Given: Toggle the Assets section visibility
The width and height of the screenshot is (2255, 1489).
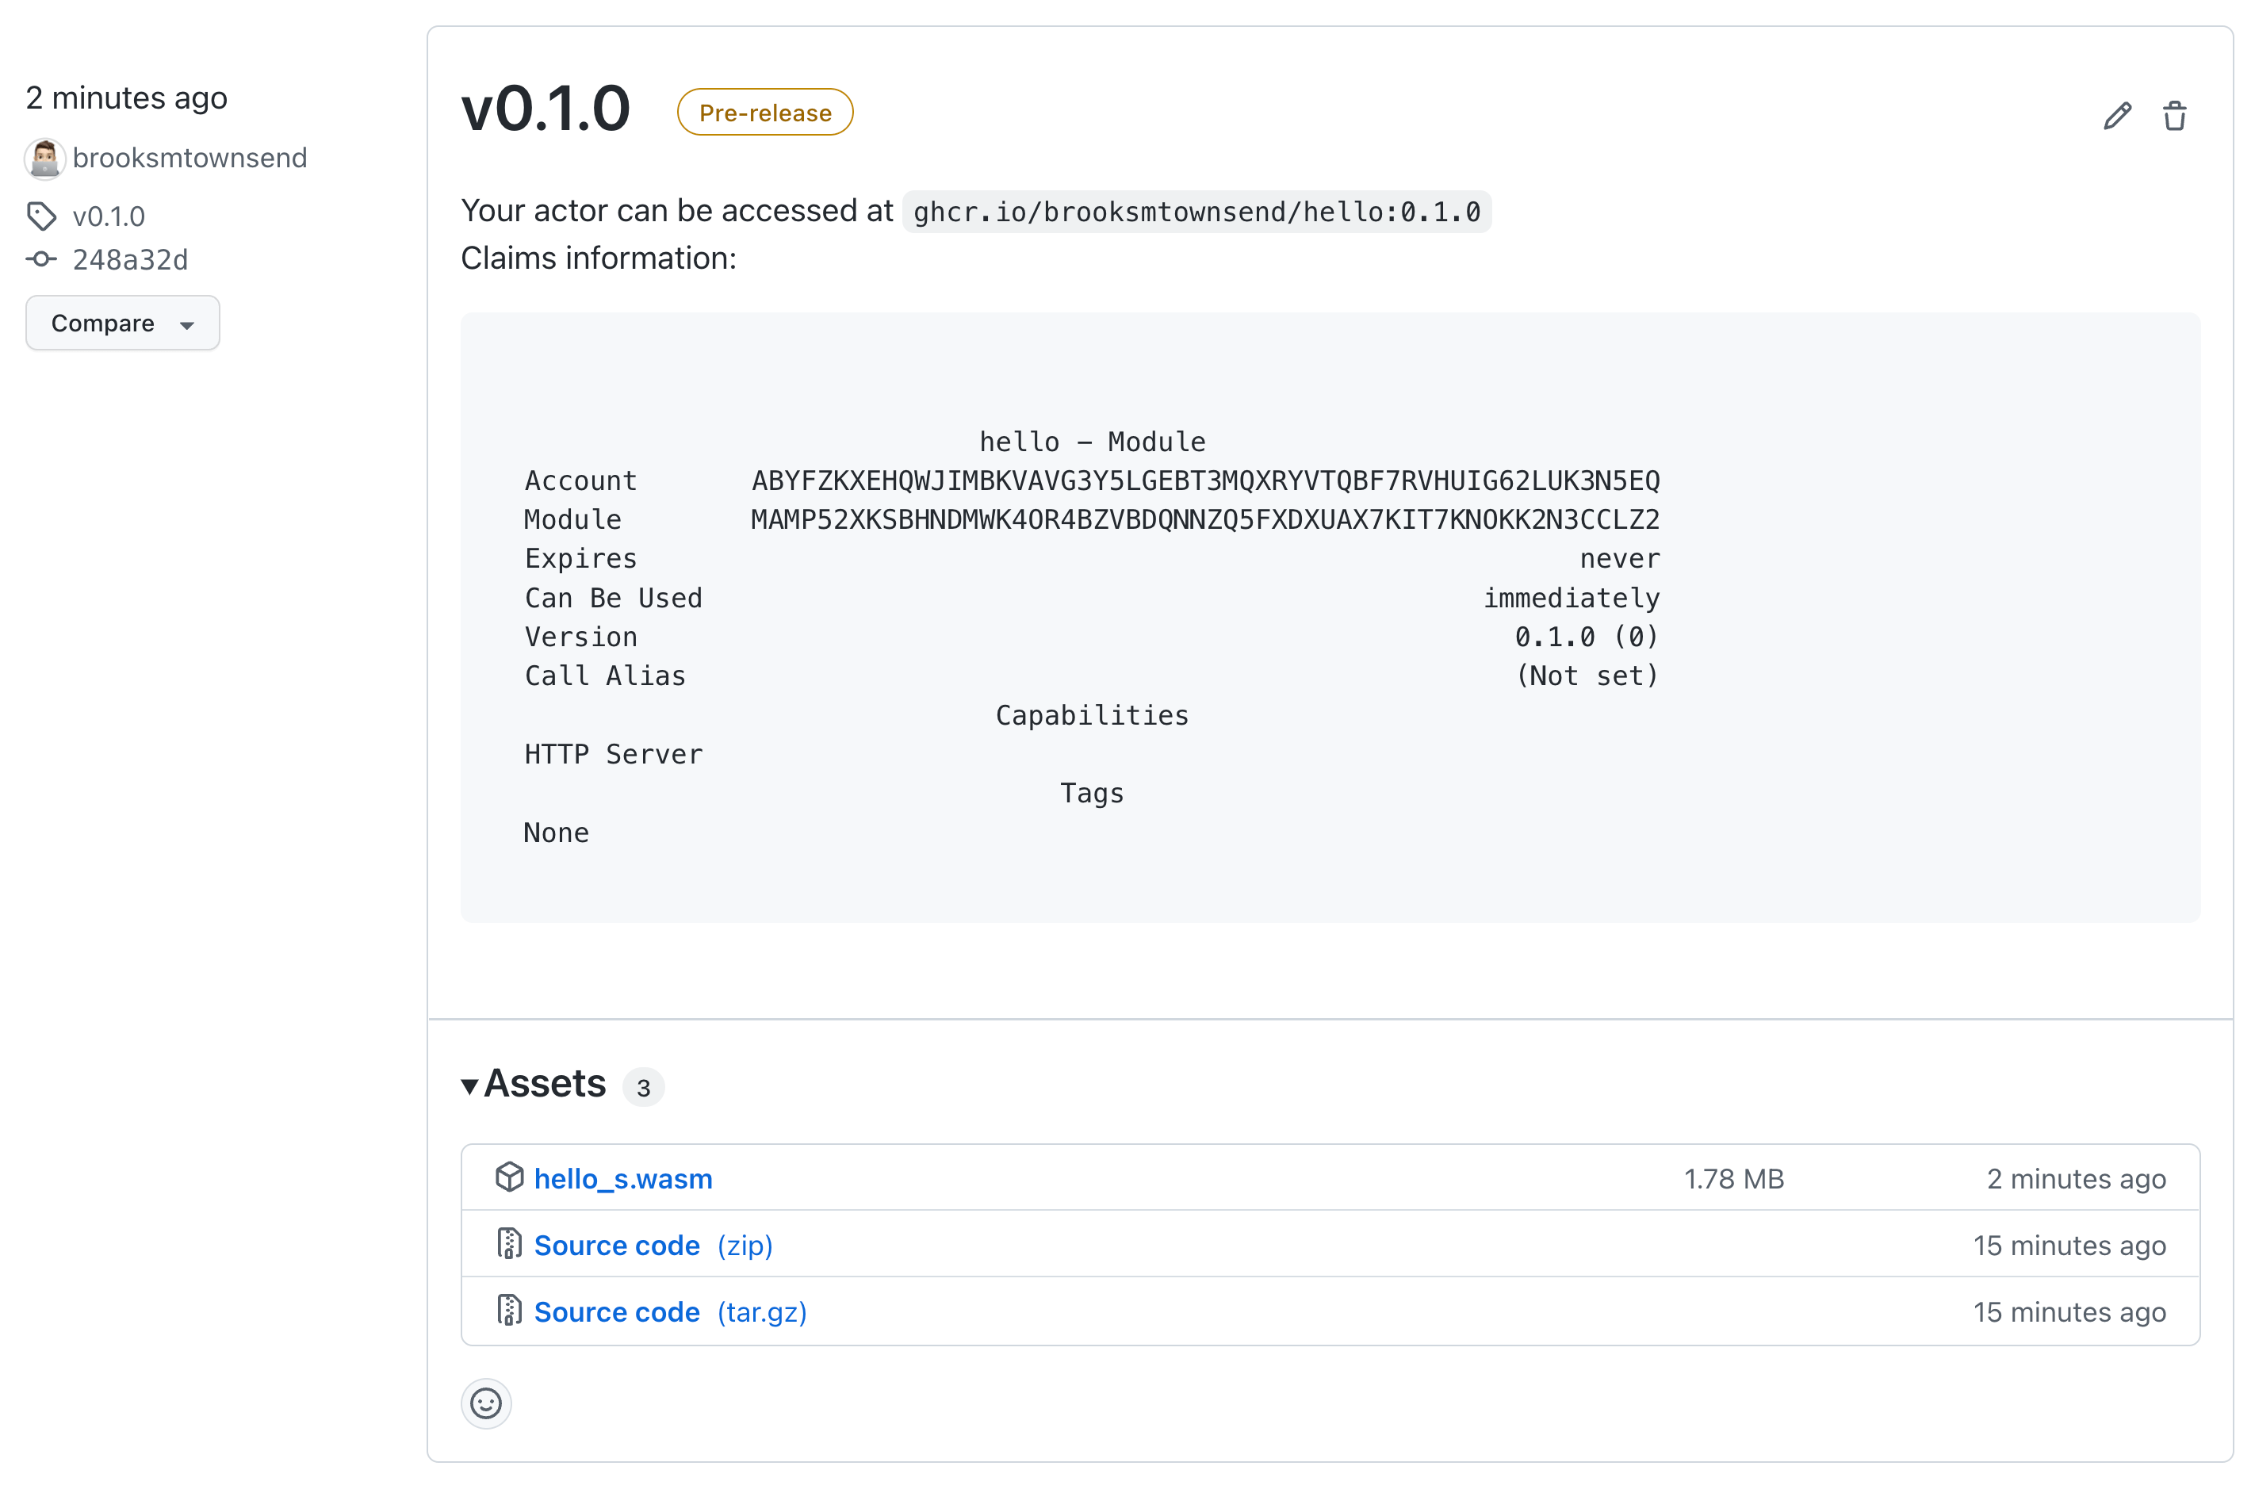Looking at the screenshot, I should [x=544, y=1084].
